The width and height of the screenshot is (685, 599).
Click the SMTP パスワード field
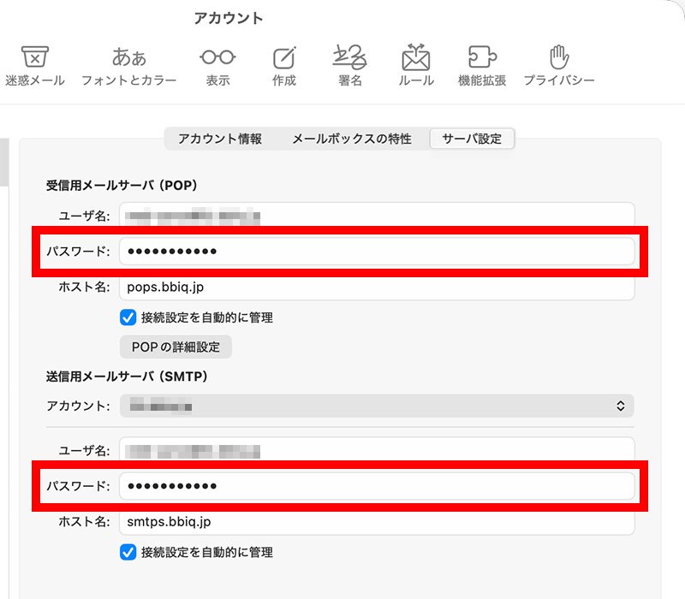pos(377,486)
